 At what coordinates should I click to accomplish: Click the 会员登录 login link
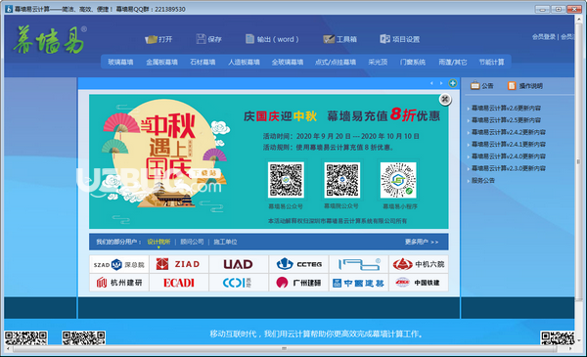click(x=544, y=36)
